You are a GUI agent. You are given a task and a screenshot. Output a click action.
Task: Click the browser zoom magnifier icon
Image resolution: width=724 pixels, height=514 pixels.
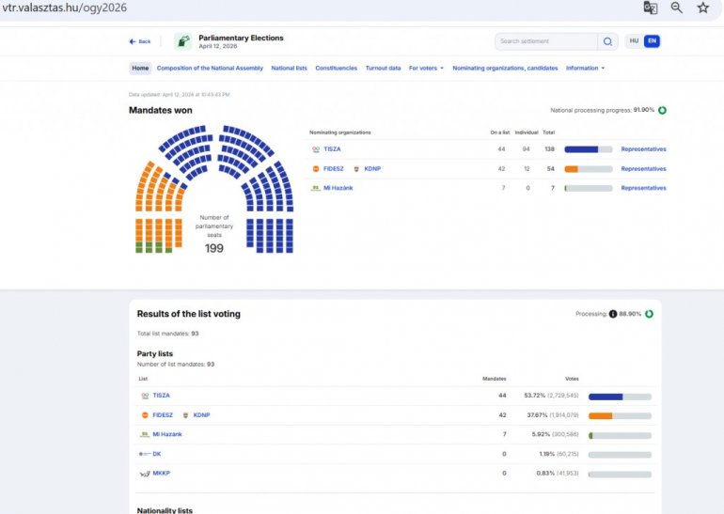676,8
